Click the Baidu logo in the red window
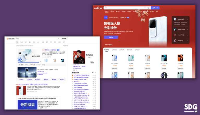 [x=98, y=8]
